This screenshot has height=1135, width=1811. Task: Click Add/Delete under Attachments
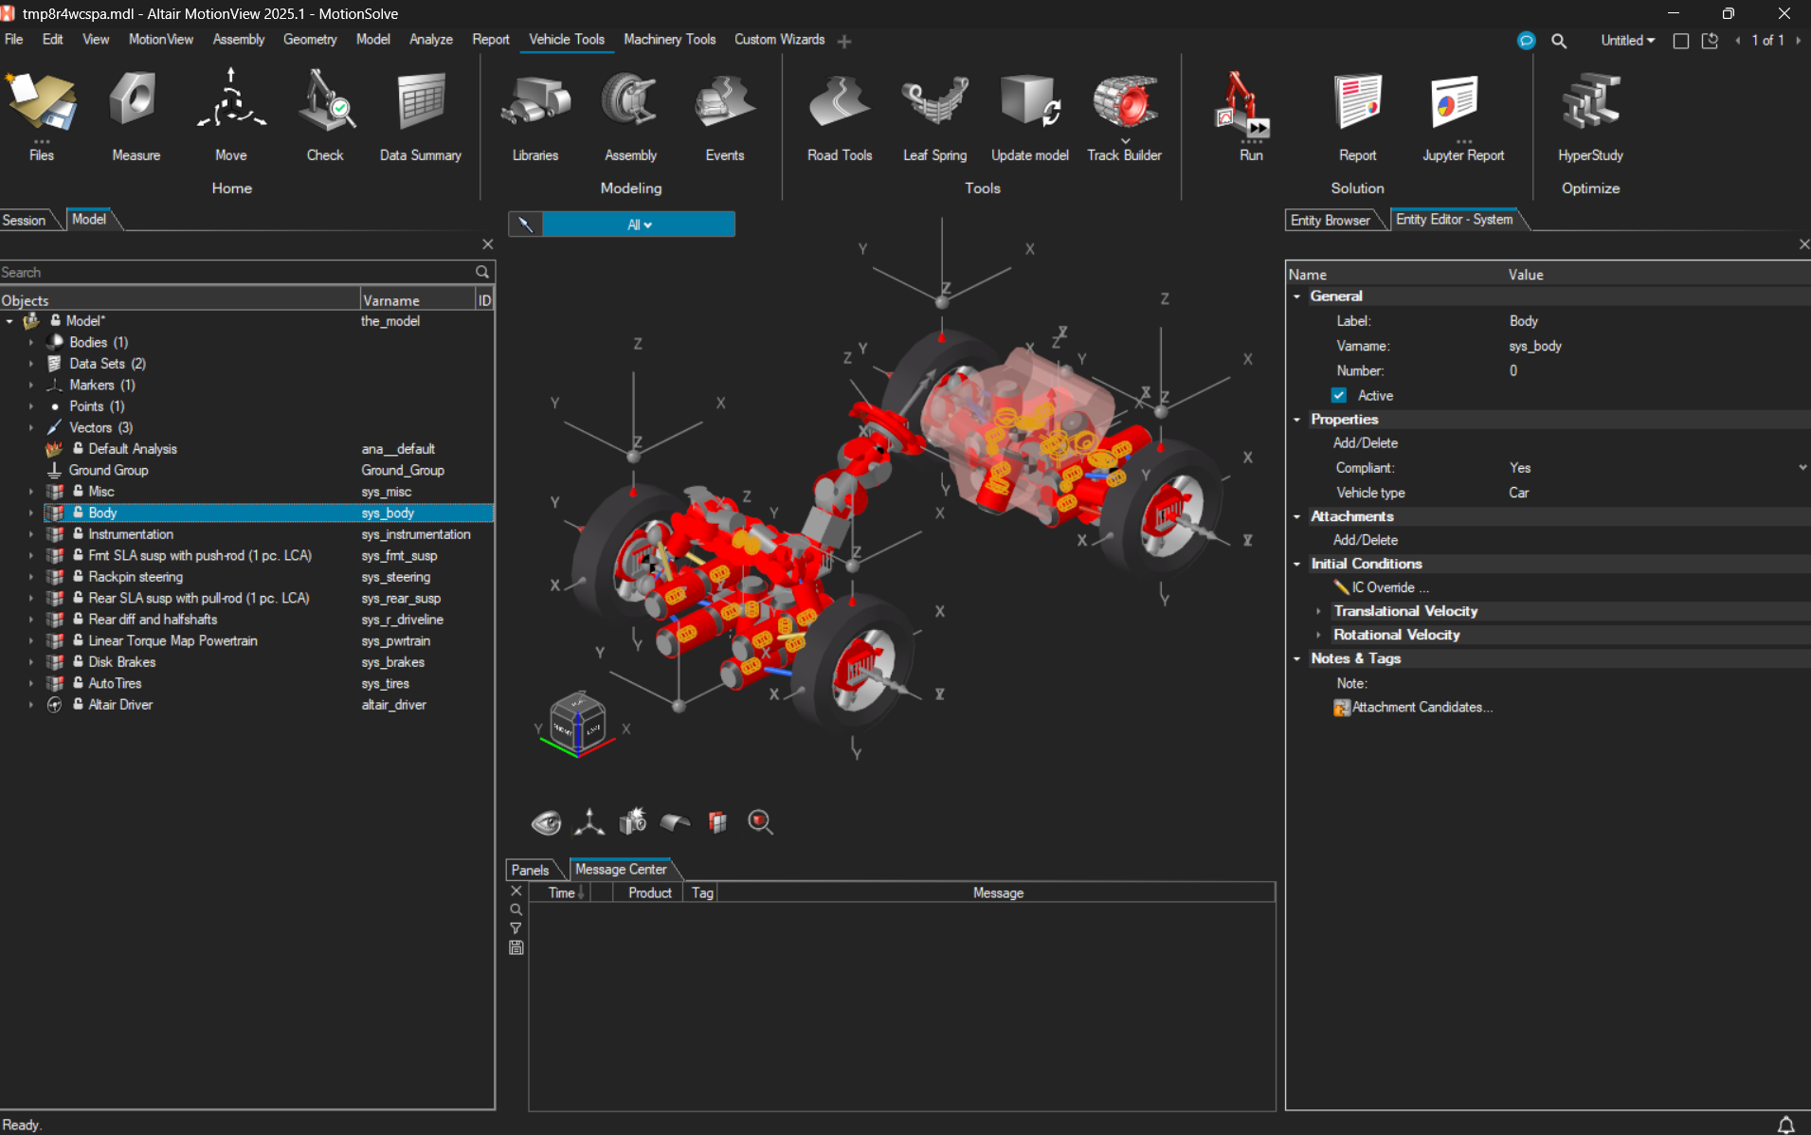[1365, 540]
